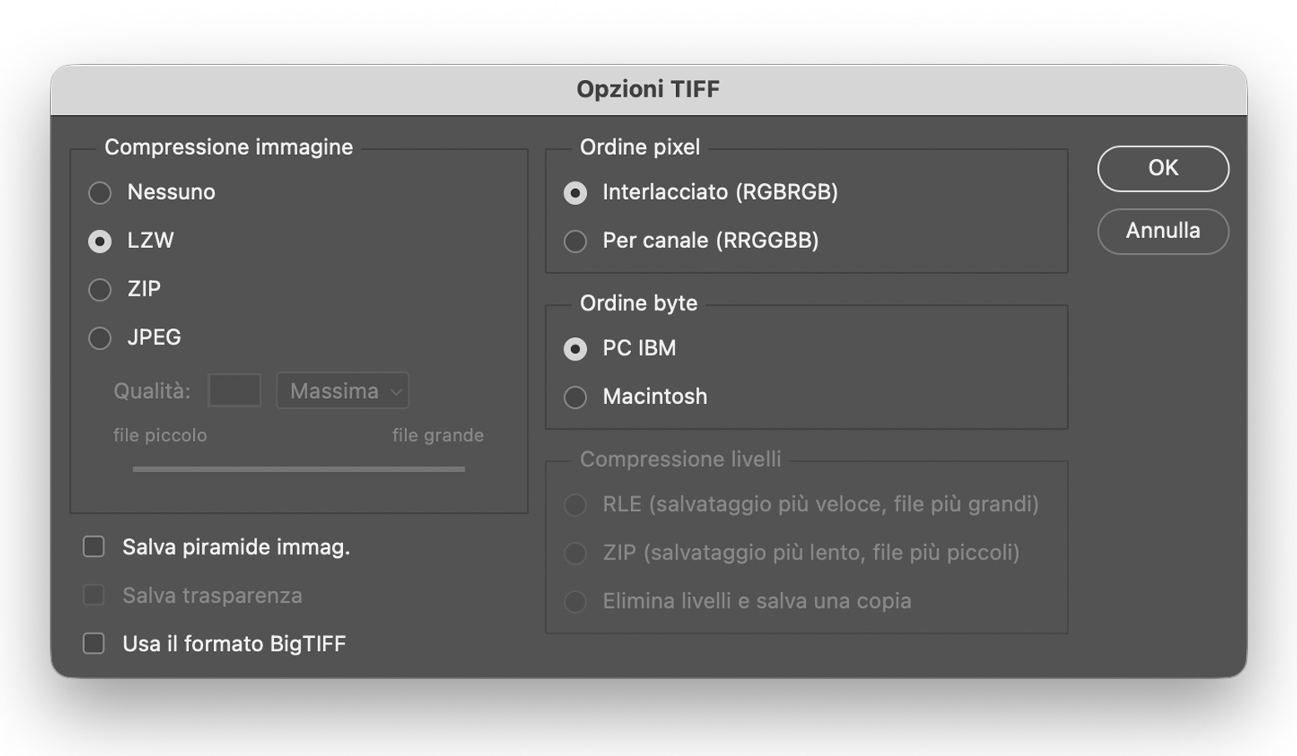Click the 'file grande' label
The width and height of the screenshot is (1297, 756).
point(438,435)
